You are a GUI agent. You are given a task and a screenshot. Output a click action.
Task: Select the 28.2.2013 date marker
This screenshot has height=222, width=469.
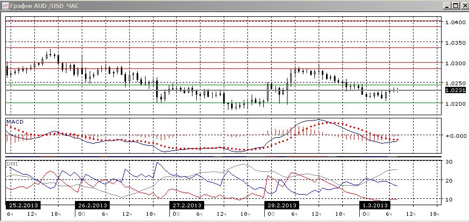click(282, 206)
